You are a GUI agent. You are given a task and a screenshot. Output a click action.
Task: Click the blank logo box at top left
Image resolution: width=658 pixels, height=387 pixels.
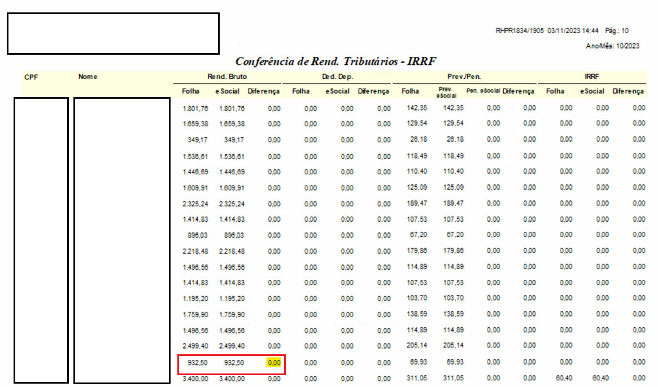click(113, 34)
